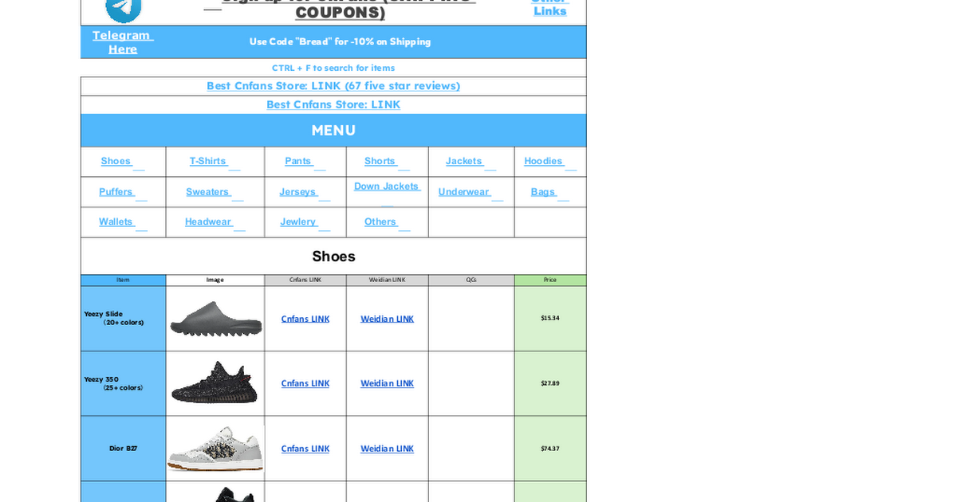
Task: Select the Dior B27 item name cell
Action: tap(123, 449)
